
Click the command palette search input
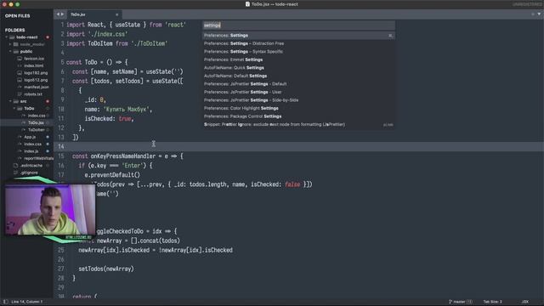(298, 25)
